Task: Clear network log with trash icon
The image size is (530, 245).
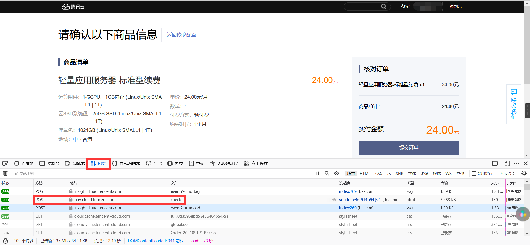Action: click(5, 173)
